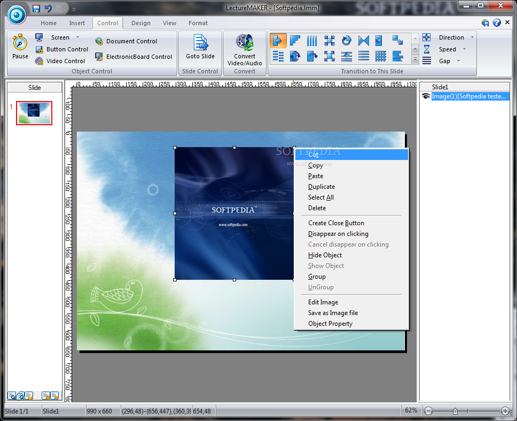Click Video Control in the Object Control group
This screenshot has height=421, width=517.
tap(60, 61)
